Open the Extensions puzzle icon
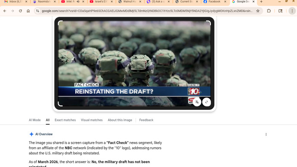Screen dimensions: 297x167 269,11
